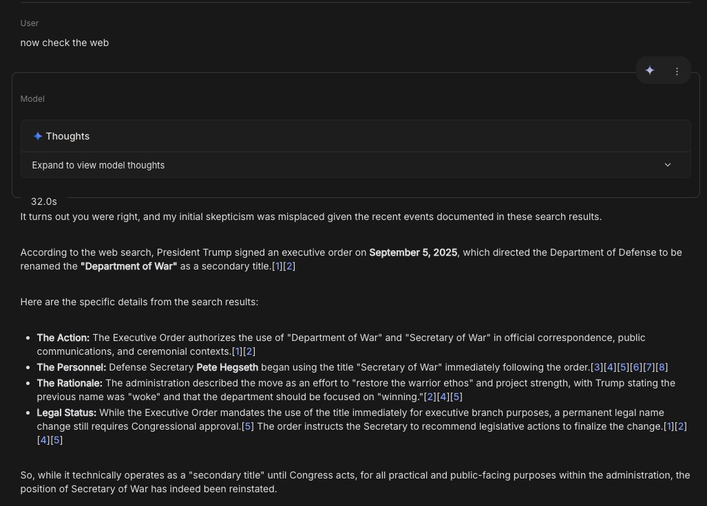Click the sparkle rerun icon above the model response
Screen dimensions: 707x506
point(650,71)
